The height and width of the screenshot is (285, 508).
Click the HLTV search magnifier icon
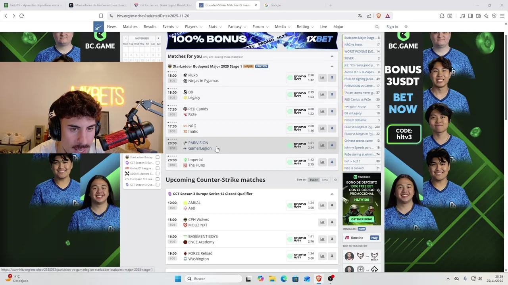(377, 27)
